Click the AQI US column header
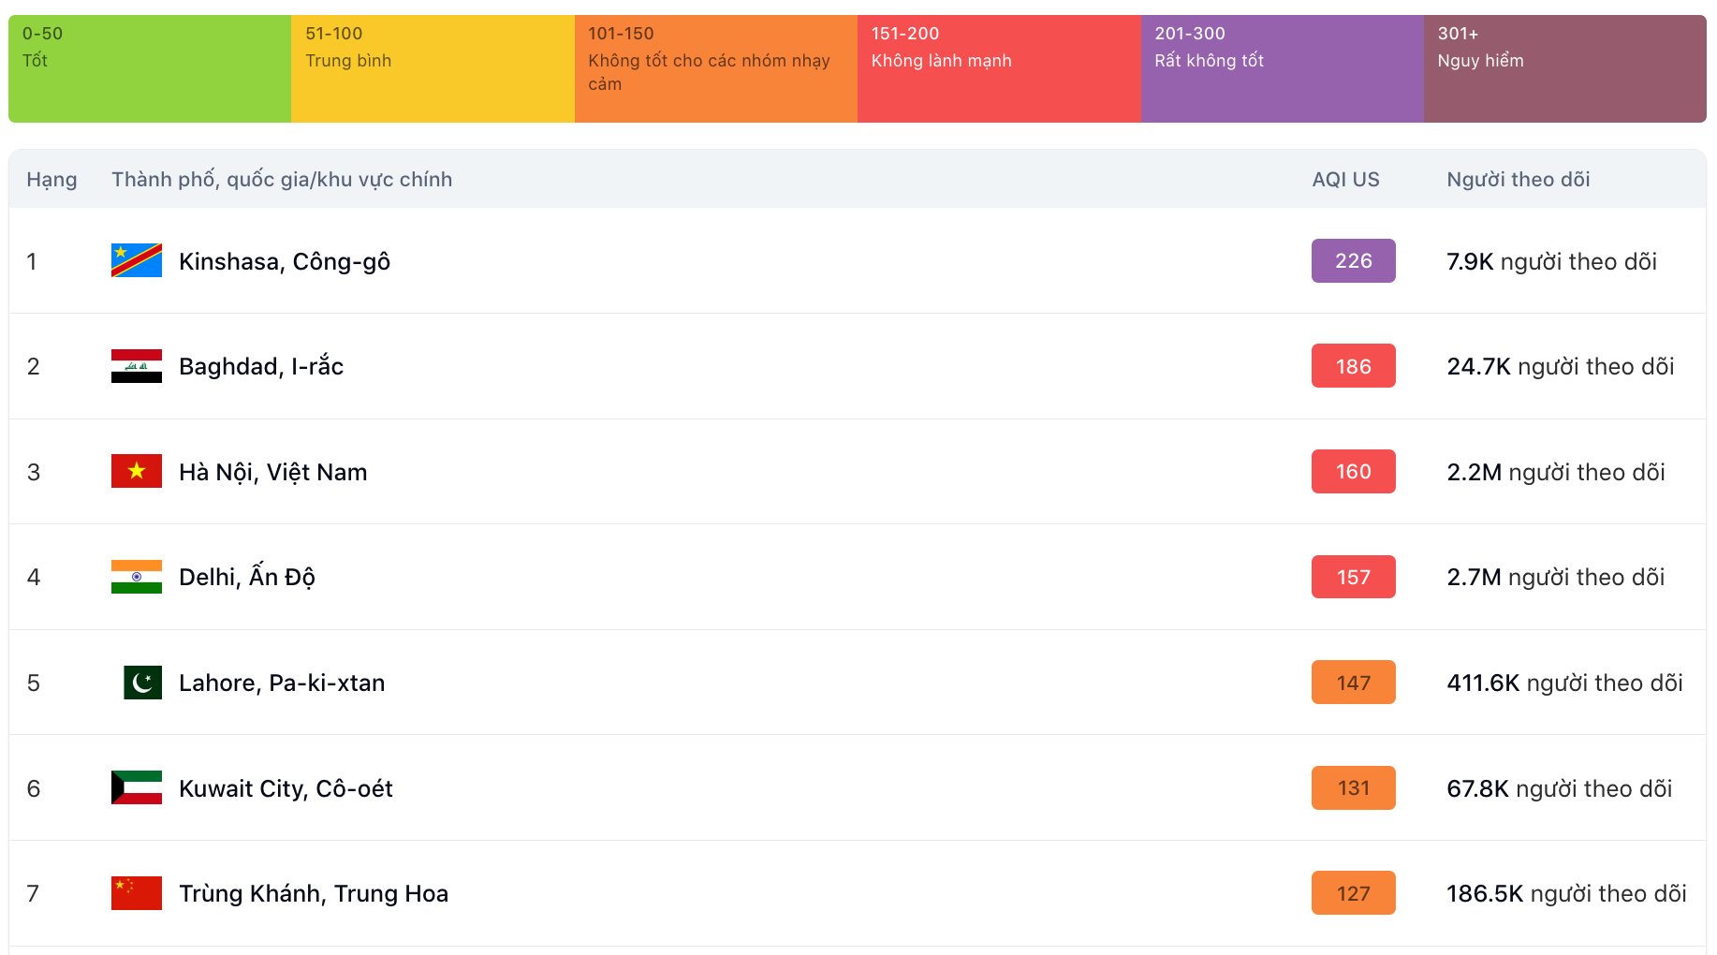The height and width of the screenshot is (955, 1717). point(1345,180)
